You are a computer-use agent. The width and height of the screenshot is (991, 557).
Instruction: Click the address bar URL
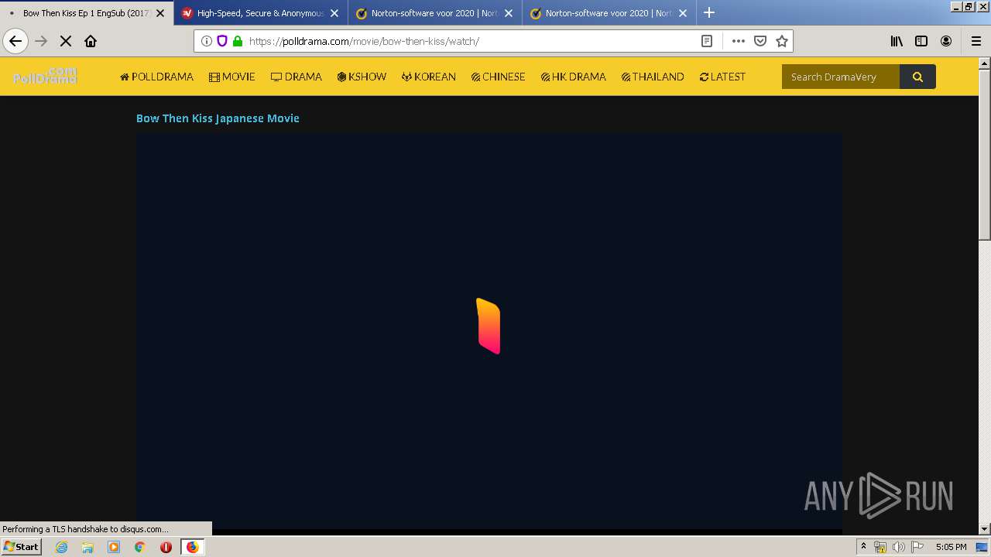coord(364,41)
